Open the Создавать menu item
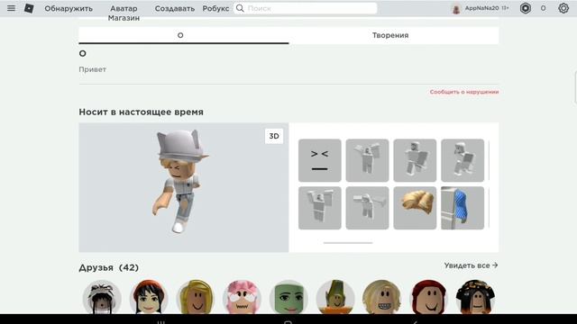 174,8
